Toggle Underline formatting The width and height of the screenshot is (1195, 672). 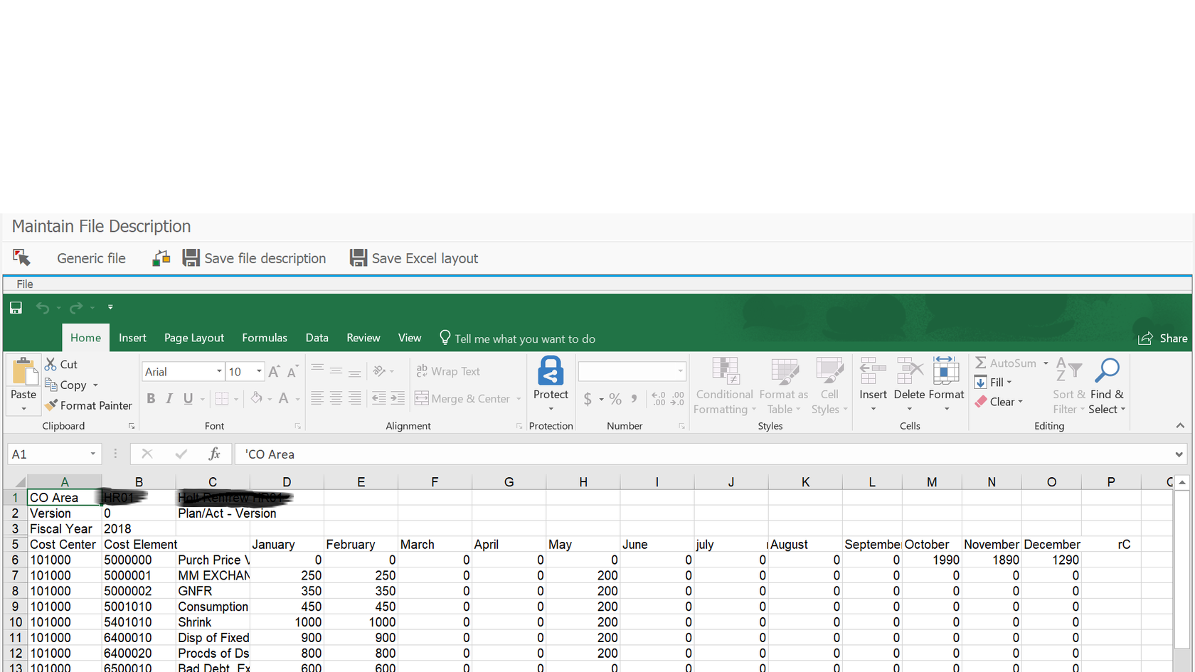(x=188, y=399)
